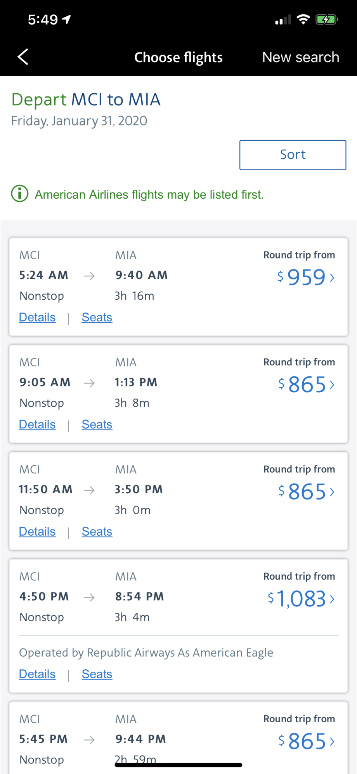Viewport: 357px width, 774px height.
Task: Tap the home indicator bar
Action: click(178, 765)
